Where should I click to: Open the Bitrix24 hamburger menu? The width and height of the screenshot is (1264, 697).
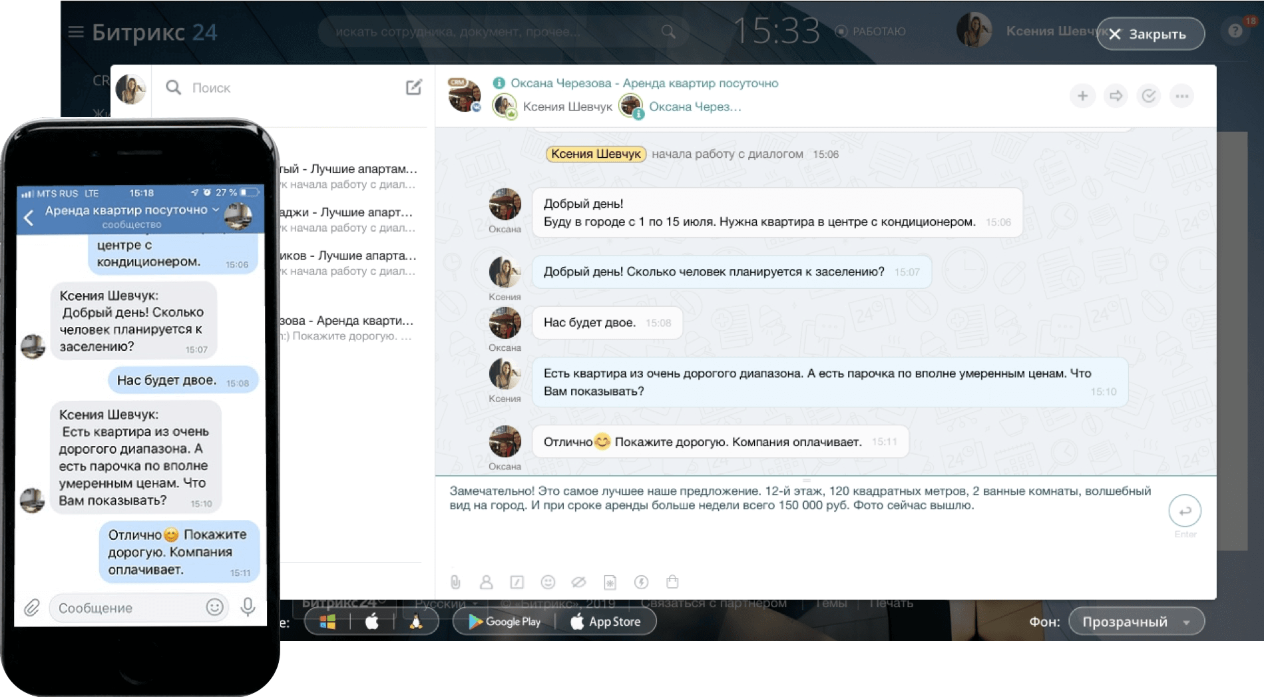tap(76, 32)
